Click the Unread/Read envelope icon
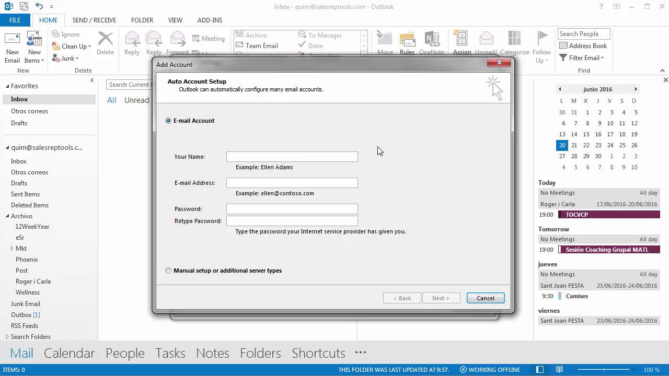Screen dimensions: 669x376 pyautogui.click(x=487, y=39)
